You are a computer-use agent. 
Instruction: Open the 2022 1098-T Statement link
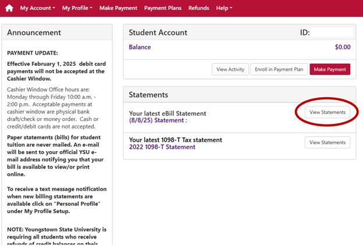point(162,147)
